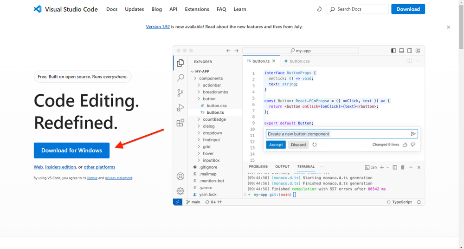Click the customize layout icon
464x249 pixels.
(418, 51)
